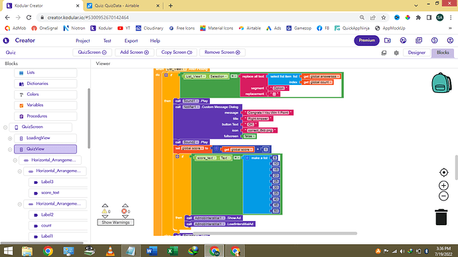
Task: Click Remove Screen button
Action: [x=222, y=52]
